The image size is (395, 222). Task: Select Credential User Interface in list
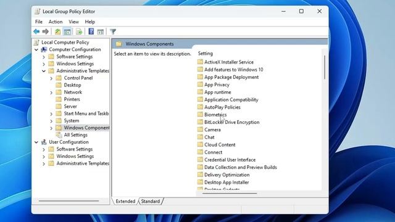[x=230, y=160]
